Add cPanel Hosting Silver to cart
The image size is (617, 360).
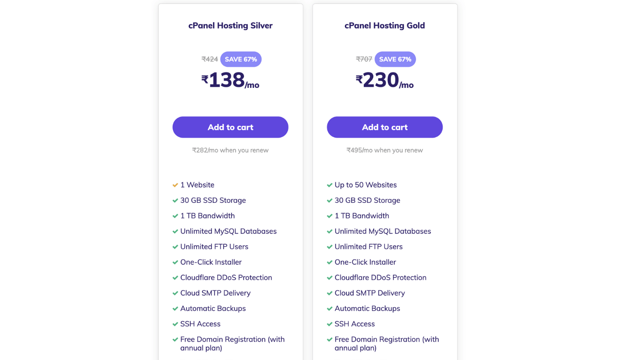click(231, 127)
